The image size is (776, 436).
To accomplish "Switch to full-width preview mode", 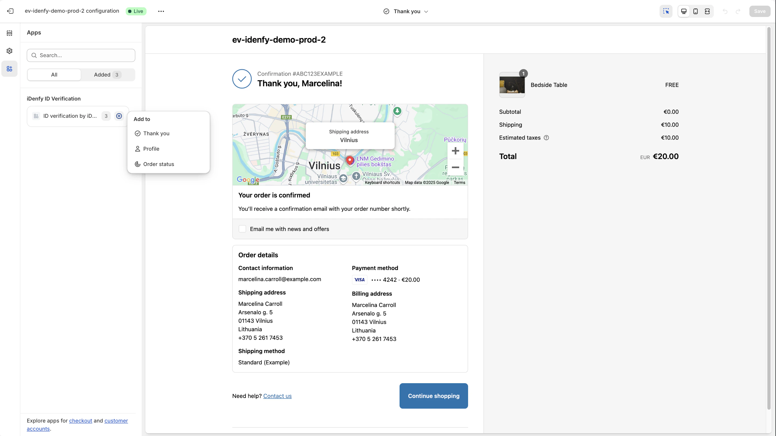I will (707, 11).
